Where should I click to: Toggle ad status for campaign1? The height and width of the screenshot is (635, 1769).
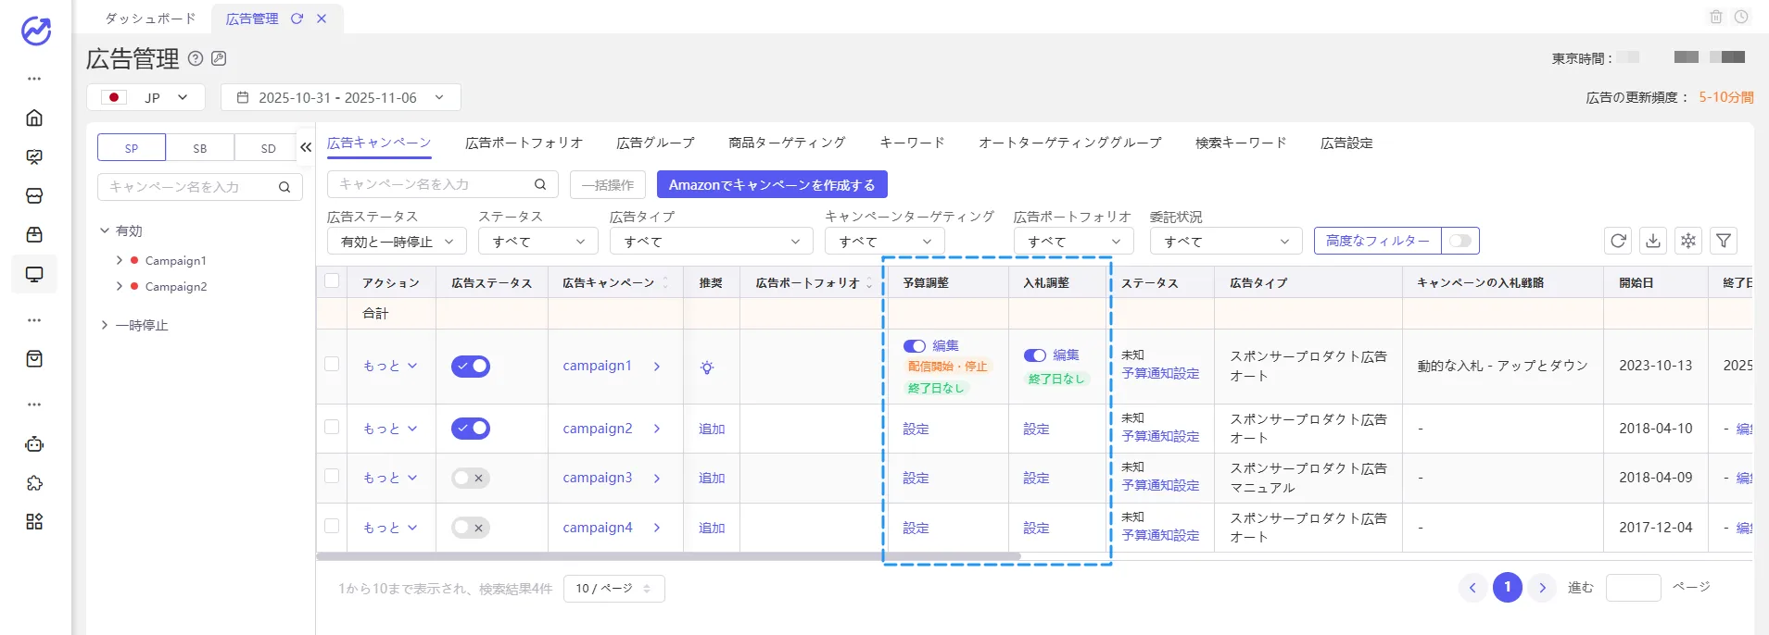471,366
